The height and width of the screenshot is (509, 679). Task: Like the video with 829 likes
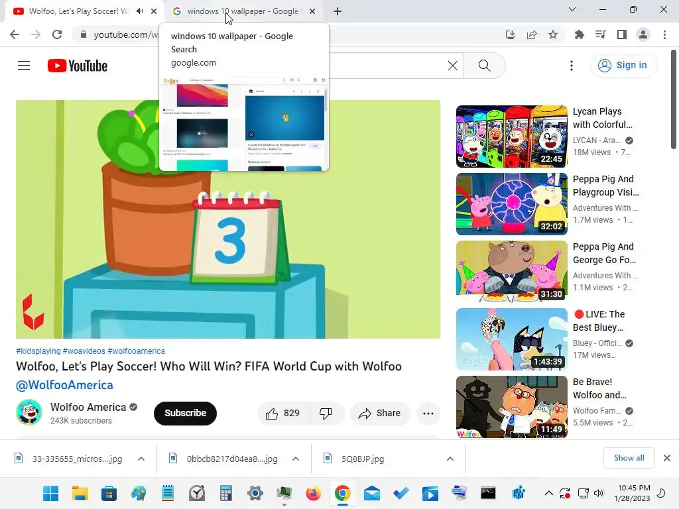click(283, 414)
